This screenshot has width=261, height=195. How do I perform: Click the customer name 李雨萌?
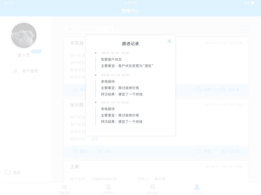(77, 43)
